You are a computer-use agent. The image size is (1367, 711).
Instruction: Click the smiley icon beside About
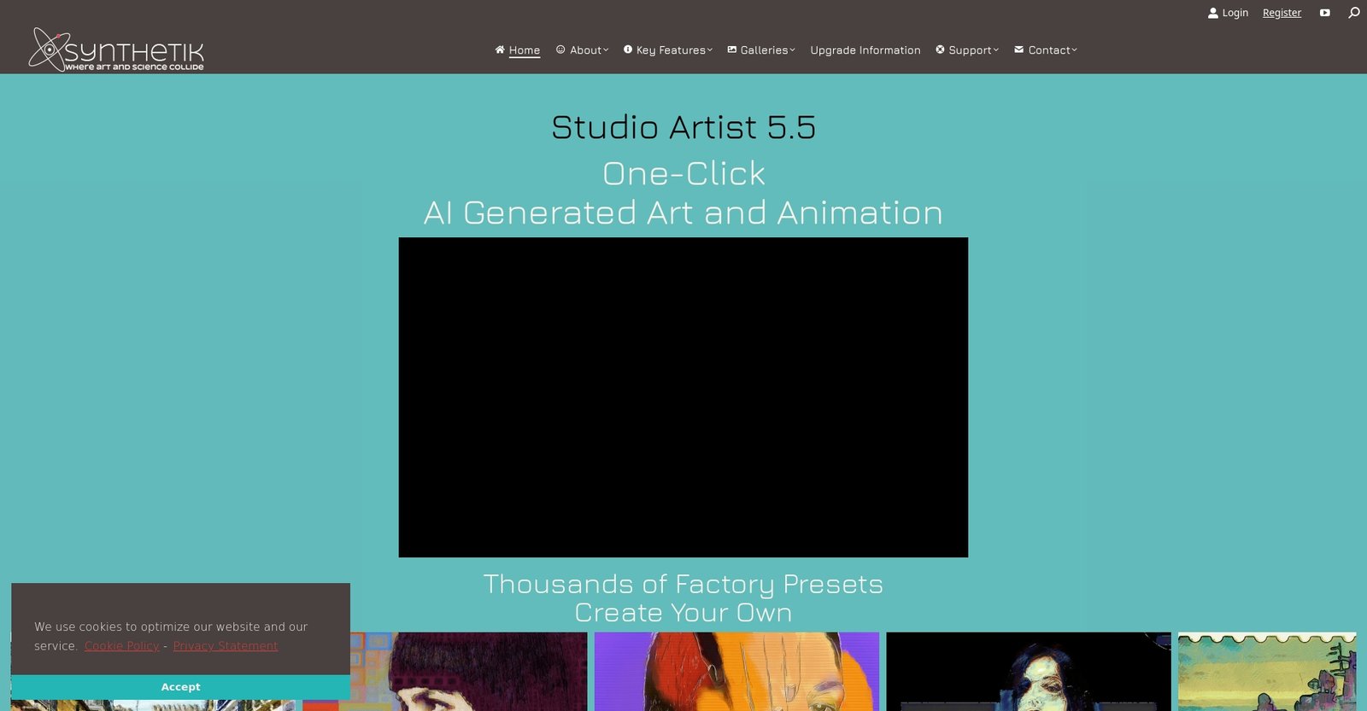pos(560,50)
